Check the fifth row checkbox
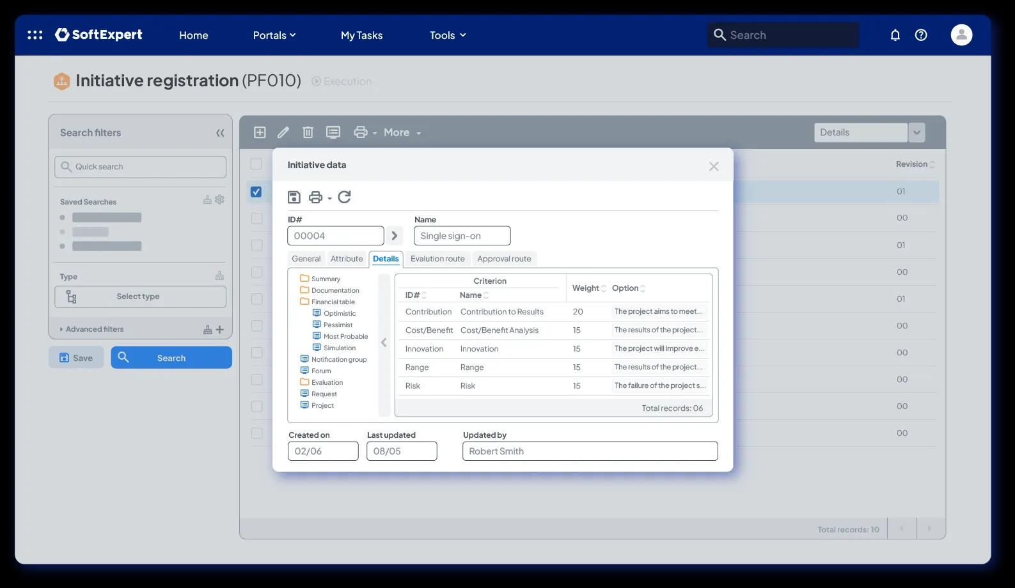 (x=256, y=298)
